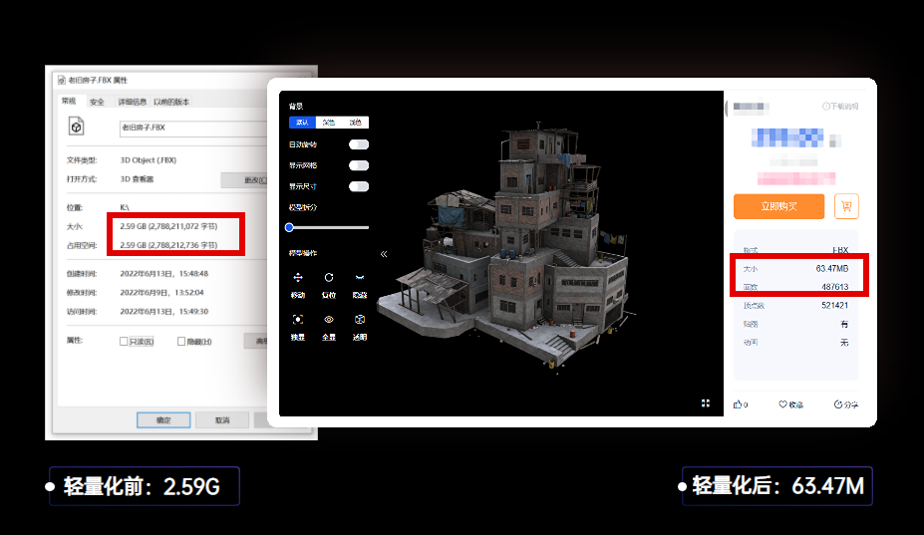Viewport: 924px width, 535px height.
Task: Click the thumbs-up like icon
Action: click(x=738, y=404)
